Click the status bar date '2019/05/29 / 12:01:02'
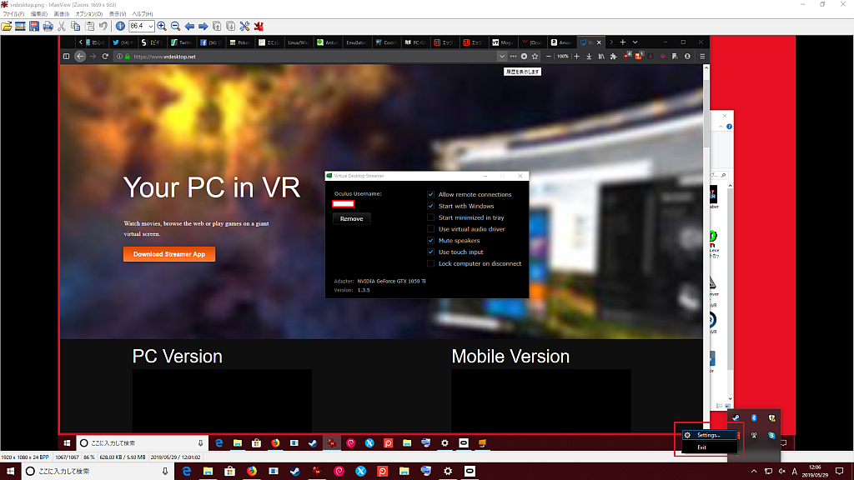This screenshot has width=854, height=480. (x=175, y=457)
